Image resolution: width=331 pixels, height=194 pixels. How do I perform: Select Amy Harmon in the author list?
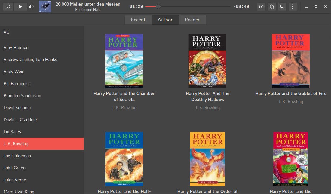(x=42, y=48)
